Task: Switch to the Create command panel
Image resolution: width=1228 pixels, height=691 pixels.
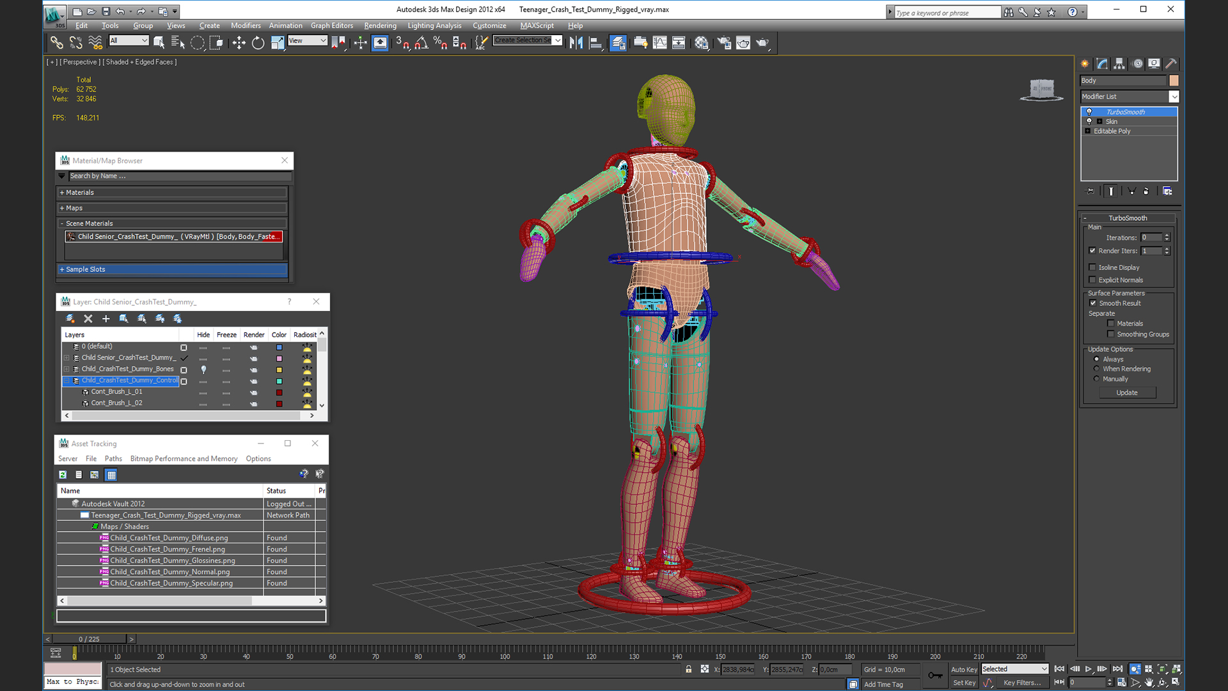Action: [1085, 63]
